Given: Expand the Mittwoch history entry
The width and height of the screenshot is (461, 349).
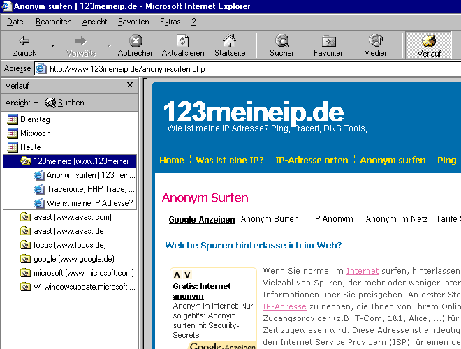Looking at the screenshot, I should pyautogui.click(x=29, y=133).
